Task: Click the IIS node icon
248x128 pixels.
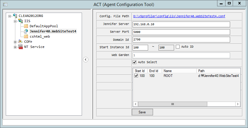Action: click(x=20, y=21)
